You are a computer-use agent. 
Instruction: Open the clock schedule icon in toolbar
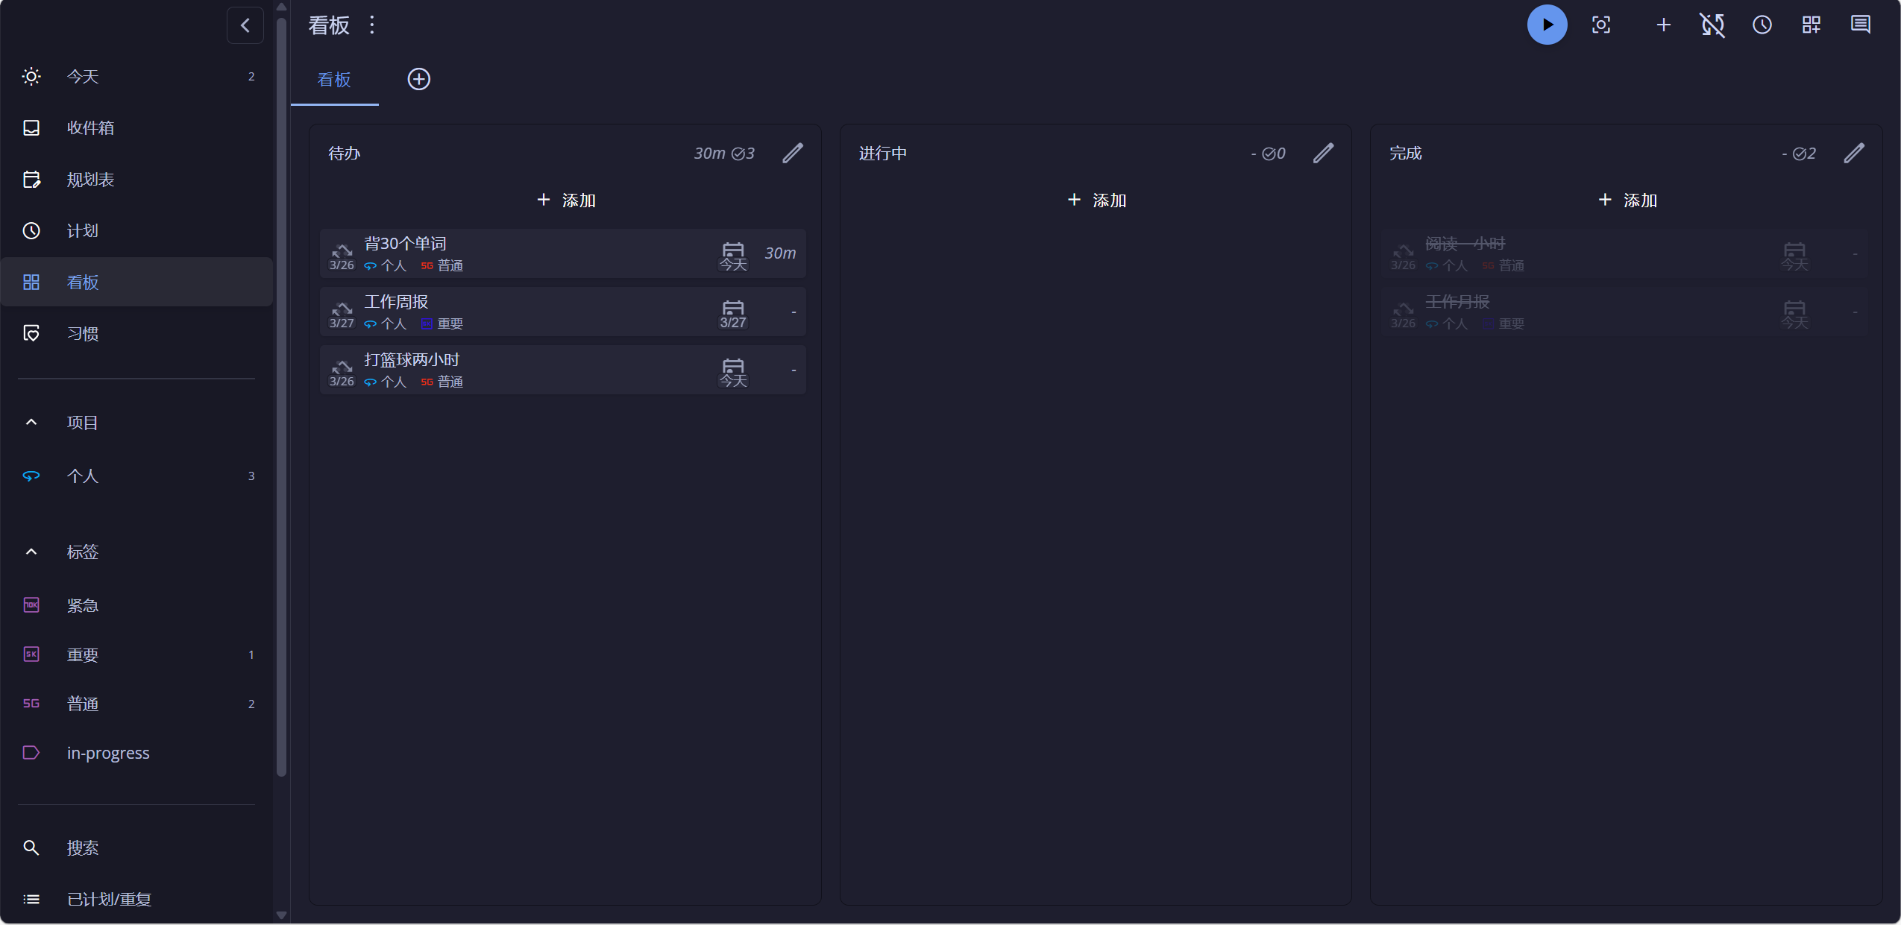click(1762, 25)
